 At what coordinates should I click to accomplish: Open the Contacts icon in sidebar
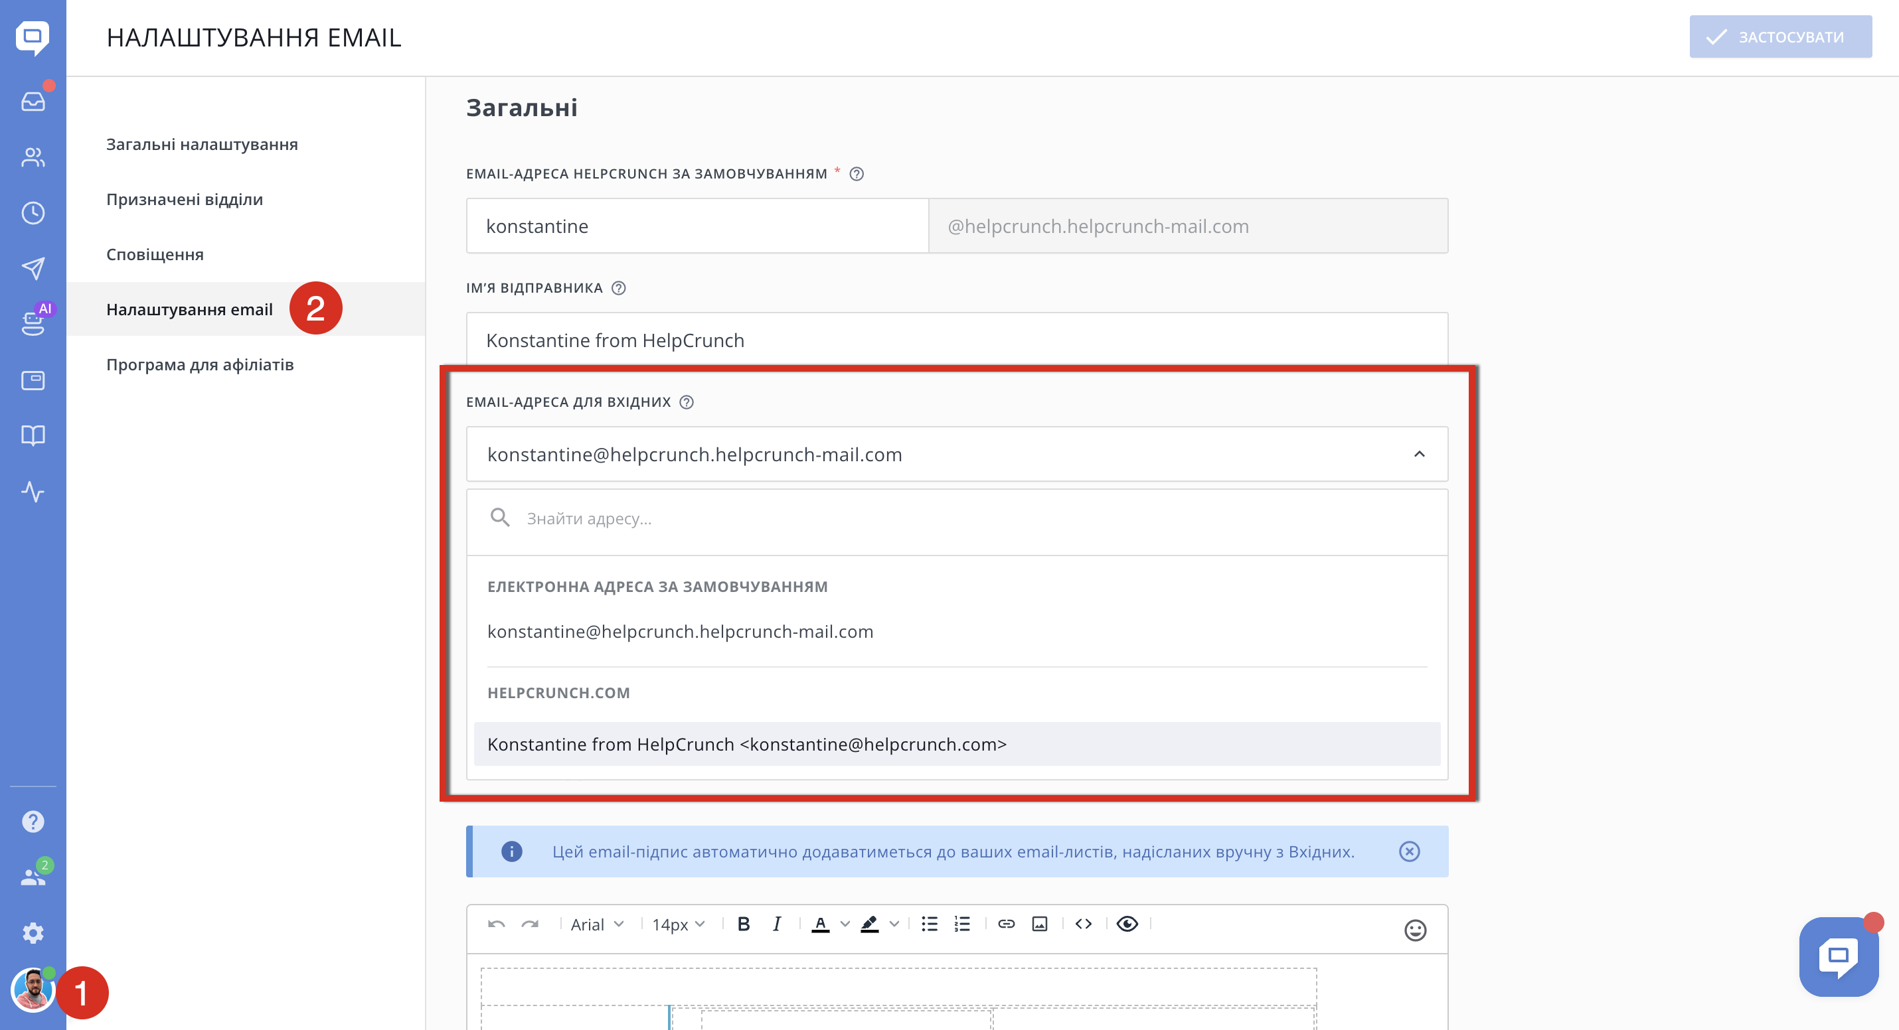33,157
